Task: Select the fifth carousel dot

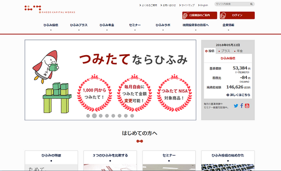Action: tap(113, 116)
